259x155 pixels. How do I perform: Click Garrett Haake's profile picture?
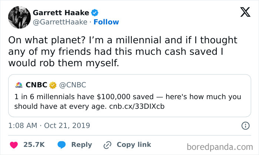point(19,17)
